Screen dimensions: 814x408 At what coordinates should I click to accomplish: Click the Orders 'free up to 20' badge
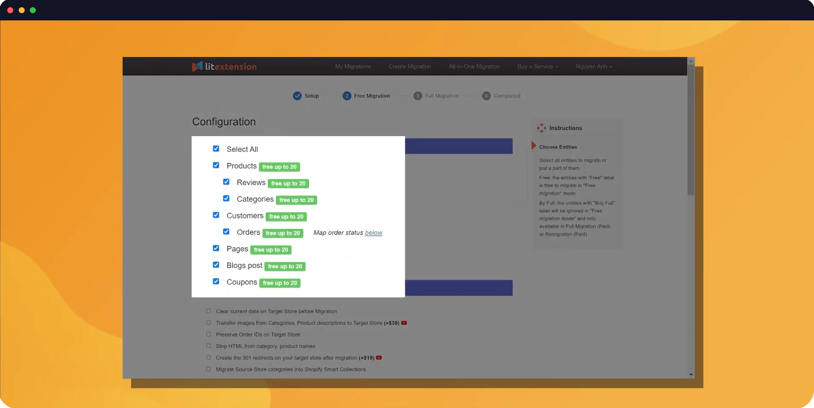point(283,233)
